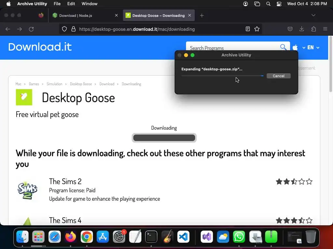Click the Download.it site logo
333x249 pixels.
point(40,47)
